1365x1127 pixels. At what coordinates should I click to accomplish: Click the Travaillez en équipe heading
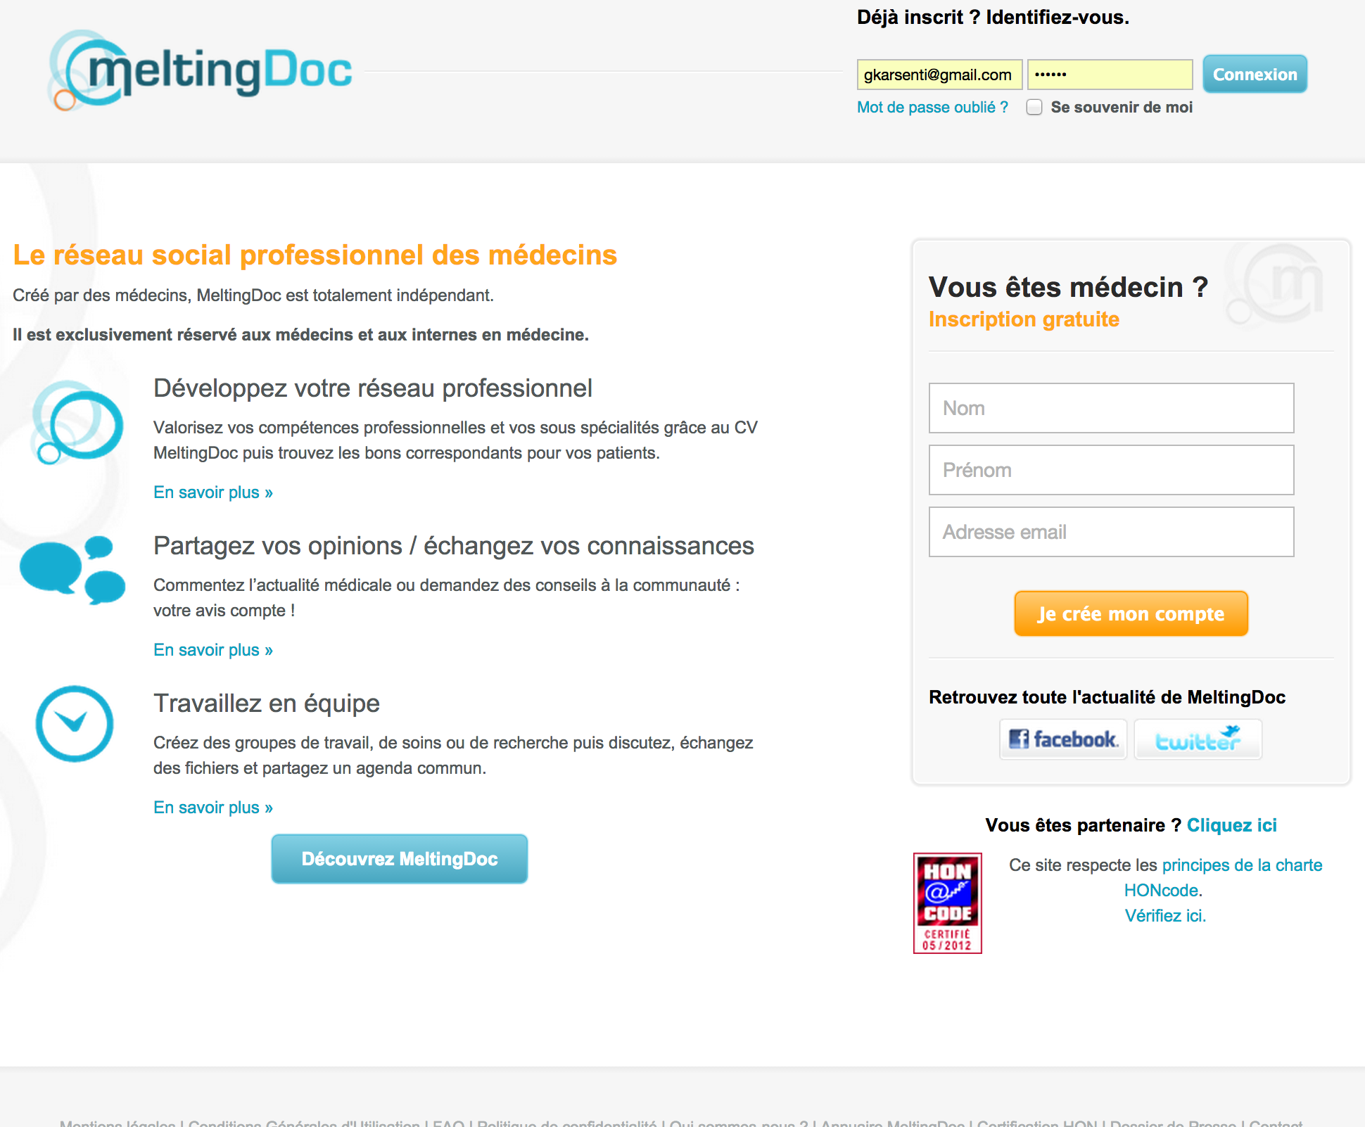coord(267,703)
